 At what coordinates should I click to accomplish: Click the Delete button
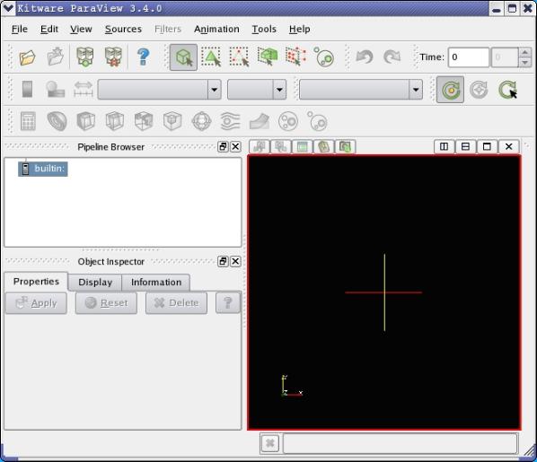click(x=176, y=303)
